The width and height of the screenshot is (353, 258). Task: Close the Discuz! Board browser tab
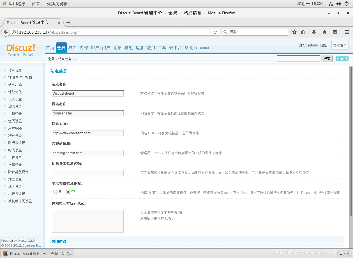(59, 23)
